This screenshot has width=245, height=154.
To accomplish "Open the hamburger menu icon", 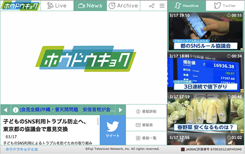I will click(162, 6).
